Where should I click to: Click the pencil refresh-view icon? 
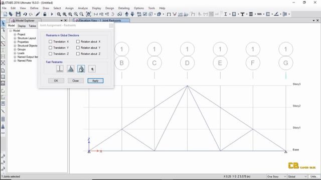click(x=38, y=14)
